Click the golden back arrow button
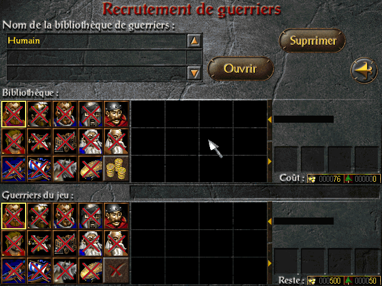Image resolution: width=382 pixels, height=286 pixels. click(x=364, y=70)
